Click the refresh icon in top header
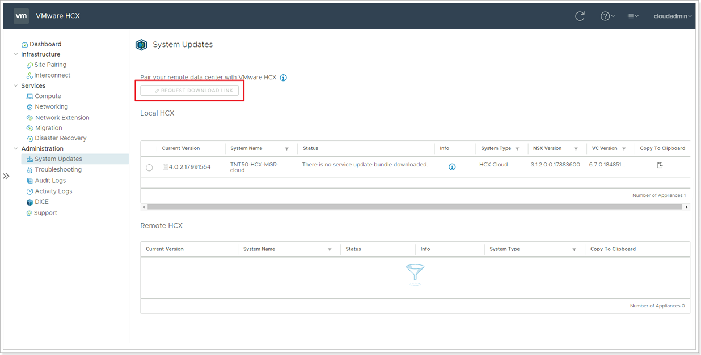 [580, 16]
